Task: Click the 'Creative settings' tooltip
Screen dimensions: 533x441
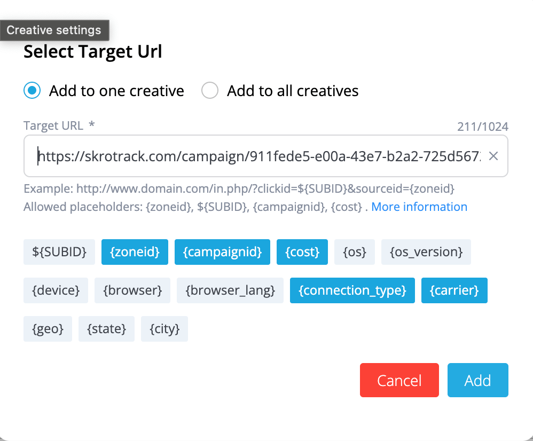Action: (54, 30)
